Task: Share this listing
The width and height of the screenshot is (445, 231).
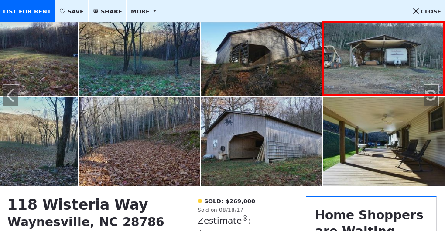Action: pos(108,11)
